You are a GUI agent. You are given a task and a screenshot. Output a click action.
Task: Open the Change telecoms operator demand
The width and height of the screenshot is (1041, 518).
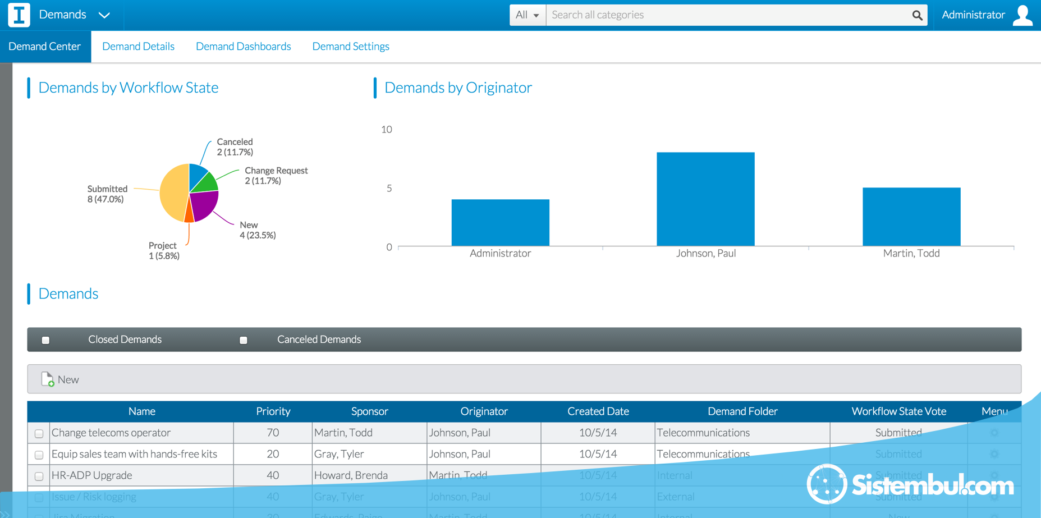[x=111, y=433]
